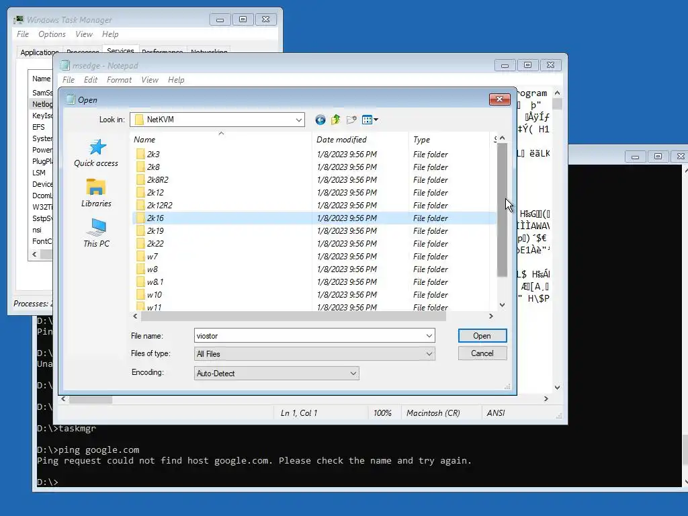Open Task Manager's View menu
This screenshot has height=516, width=688.
[x=84, y=34]
